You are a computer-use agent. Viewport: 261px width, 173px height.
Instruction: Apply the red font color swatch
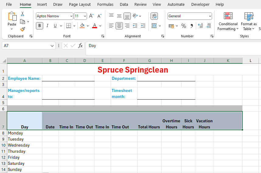click(95, 26)
